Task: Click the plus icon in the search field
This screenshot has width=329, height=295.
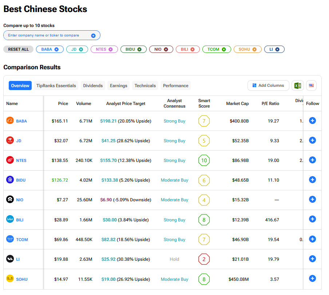Action: (93, 35)
